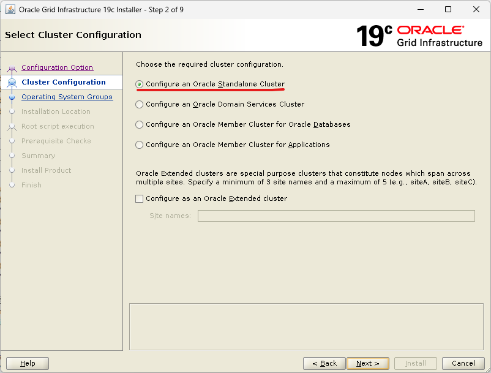The height and width of the screenshot is (373, 491).
Task: Cancel the Grid Infrastructure installation
Action: (x=463, y=363)
